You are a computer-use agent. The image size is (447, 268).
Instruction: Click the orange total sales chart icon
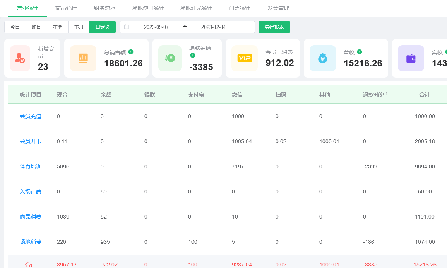point(83,58)
